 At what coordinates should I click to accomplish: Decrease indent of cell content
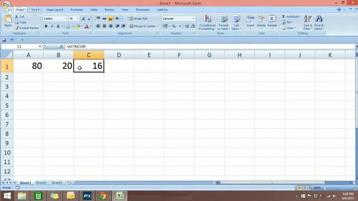(117, 26)
